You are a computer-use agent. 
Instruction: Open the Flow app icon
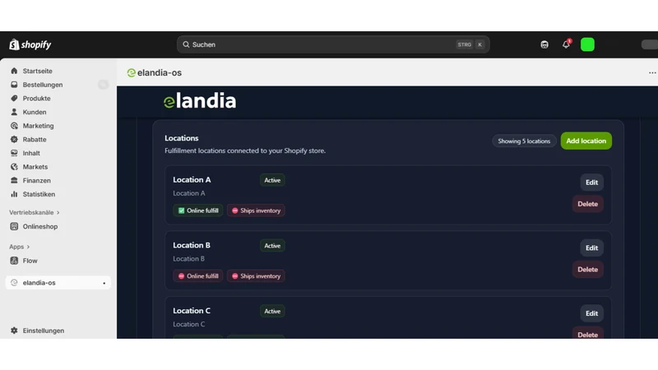tap(14, 261)
